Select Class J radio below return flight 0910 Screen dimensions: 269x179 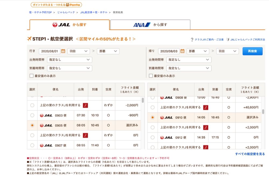tap(153, 127)
